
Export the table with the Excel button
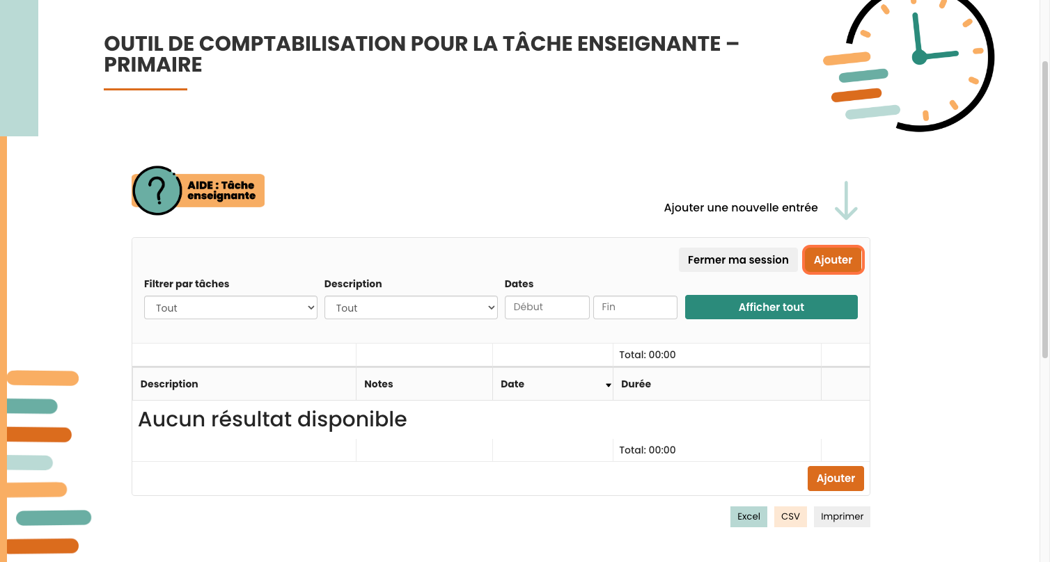click(749, 517)
